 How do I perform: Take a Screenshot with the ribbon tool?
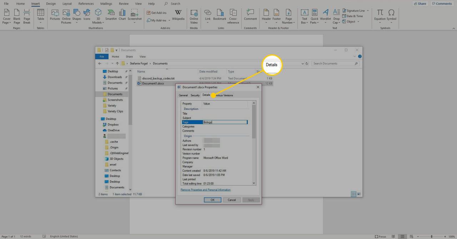(135, 17)
